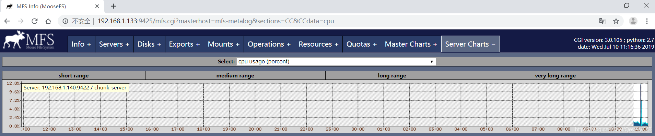Switch chart to short range

point(73,76)
